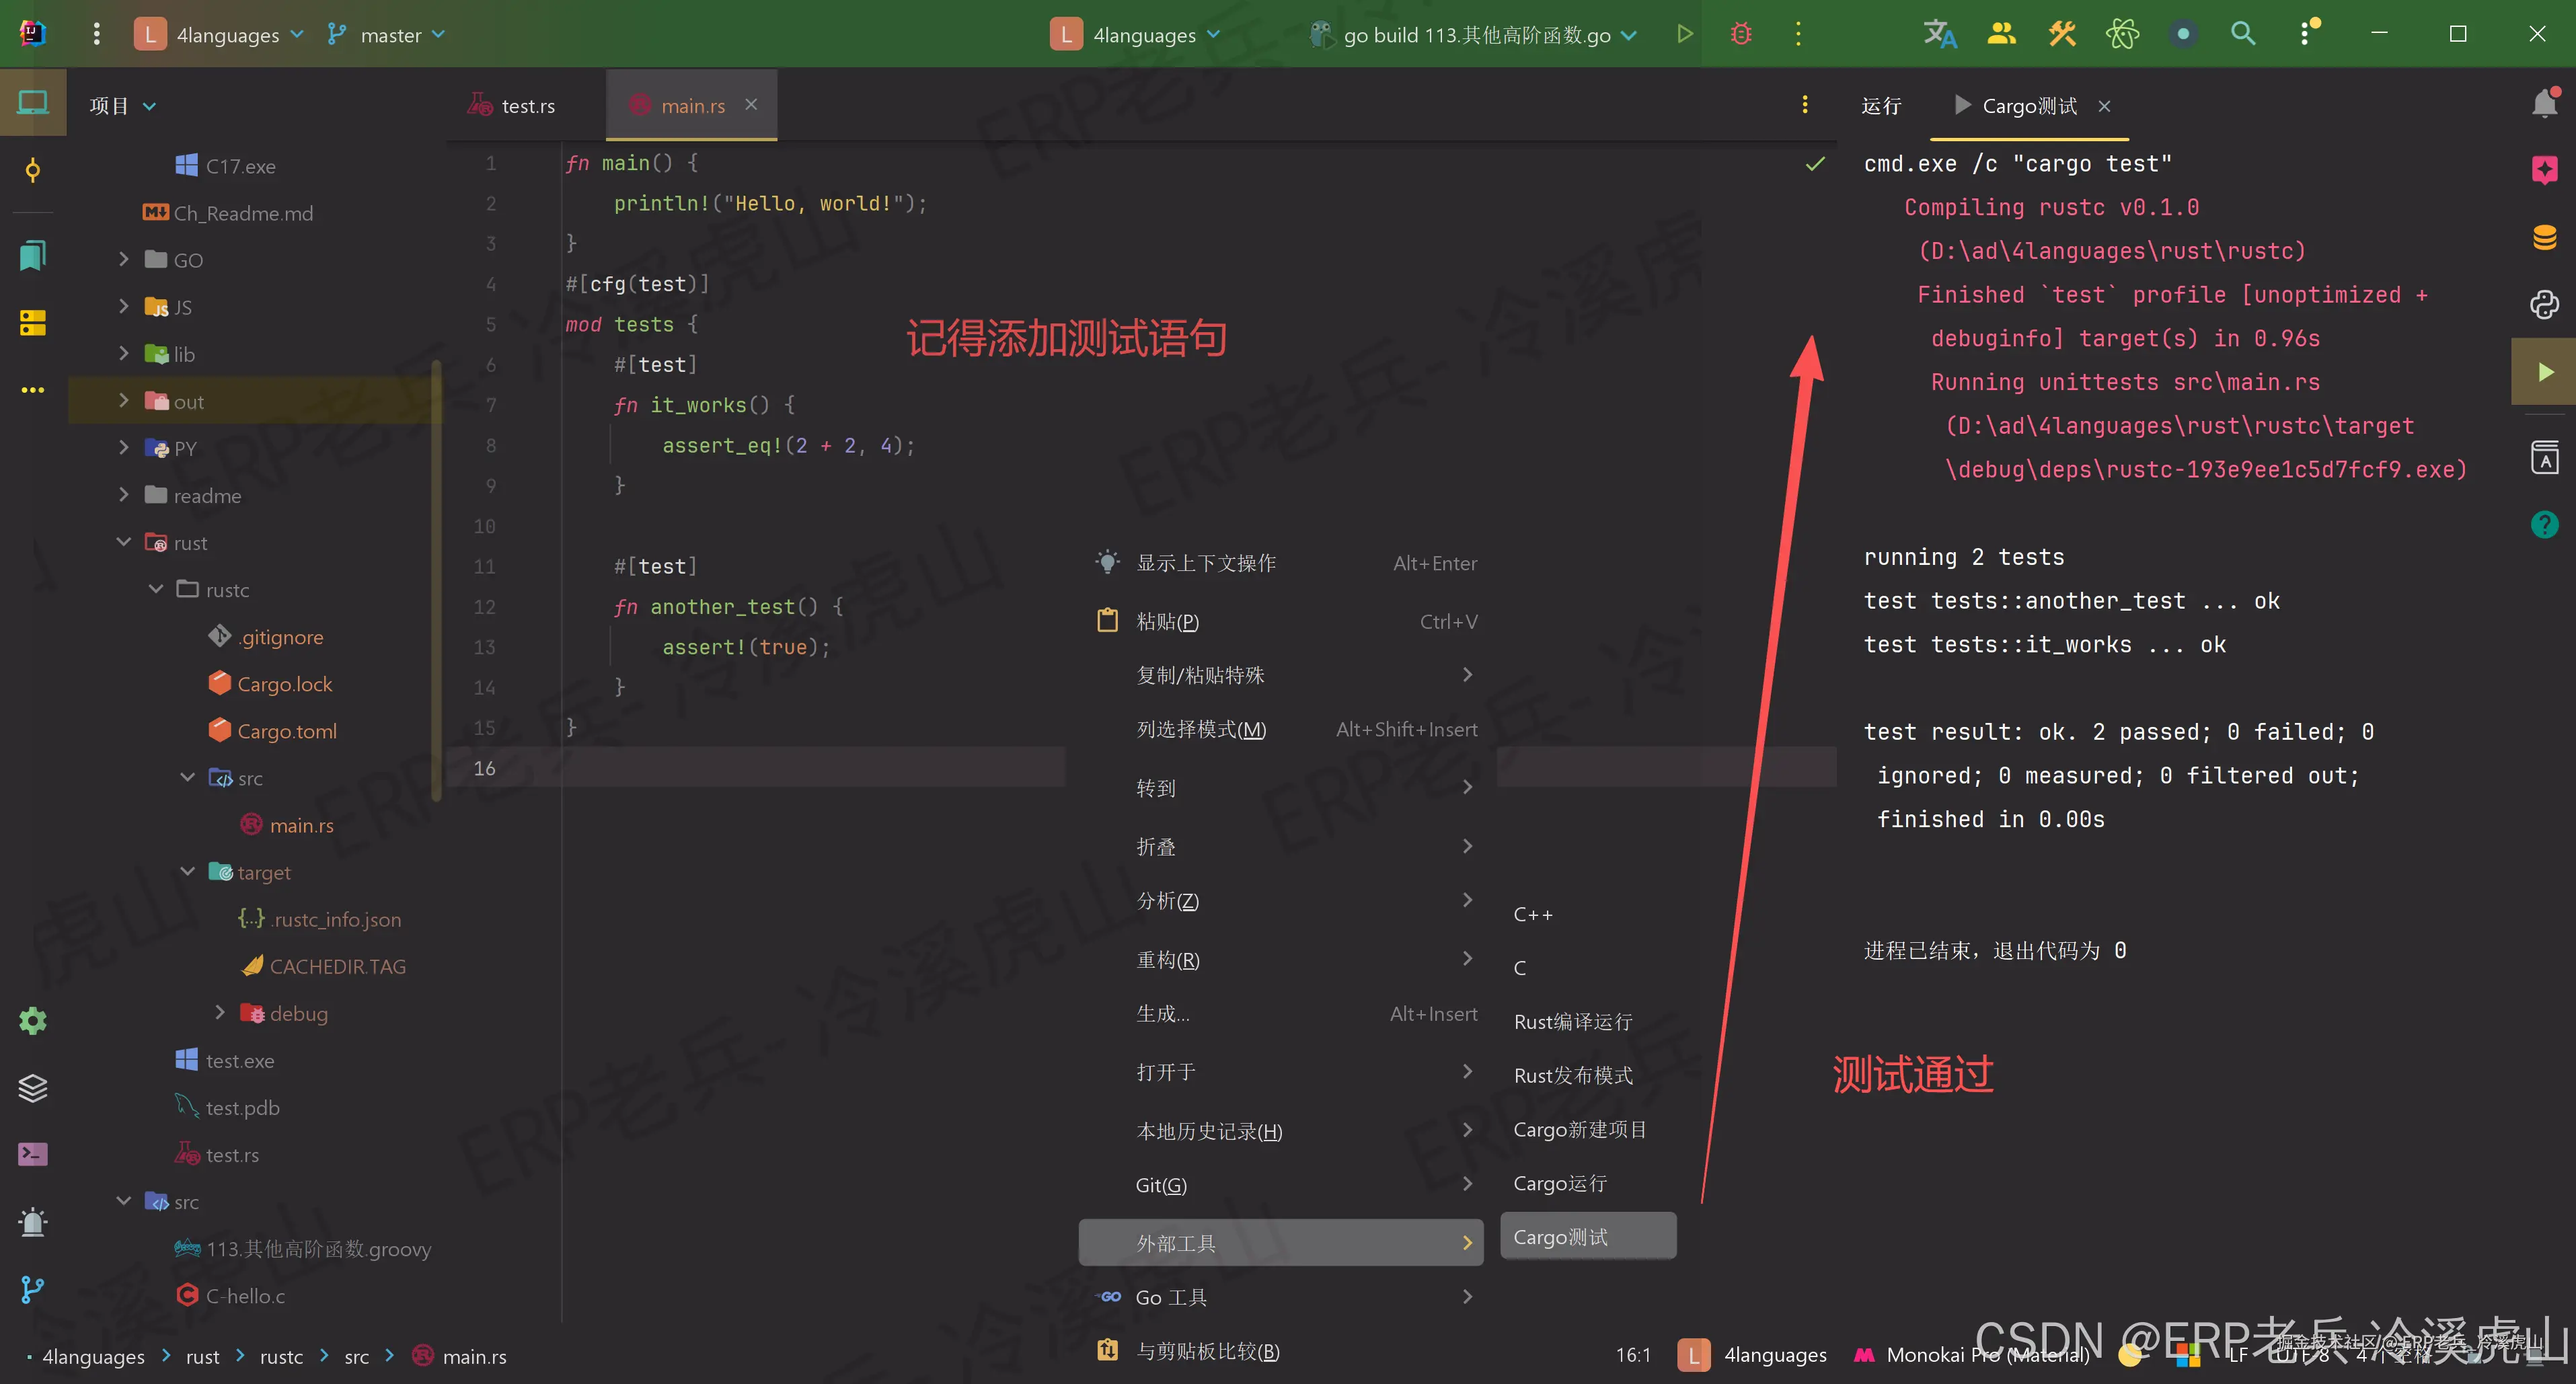
Task: Expand the debug folder under target
Action: pos(220,1013)
